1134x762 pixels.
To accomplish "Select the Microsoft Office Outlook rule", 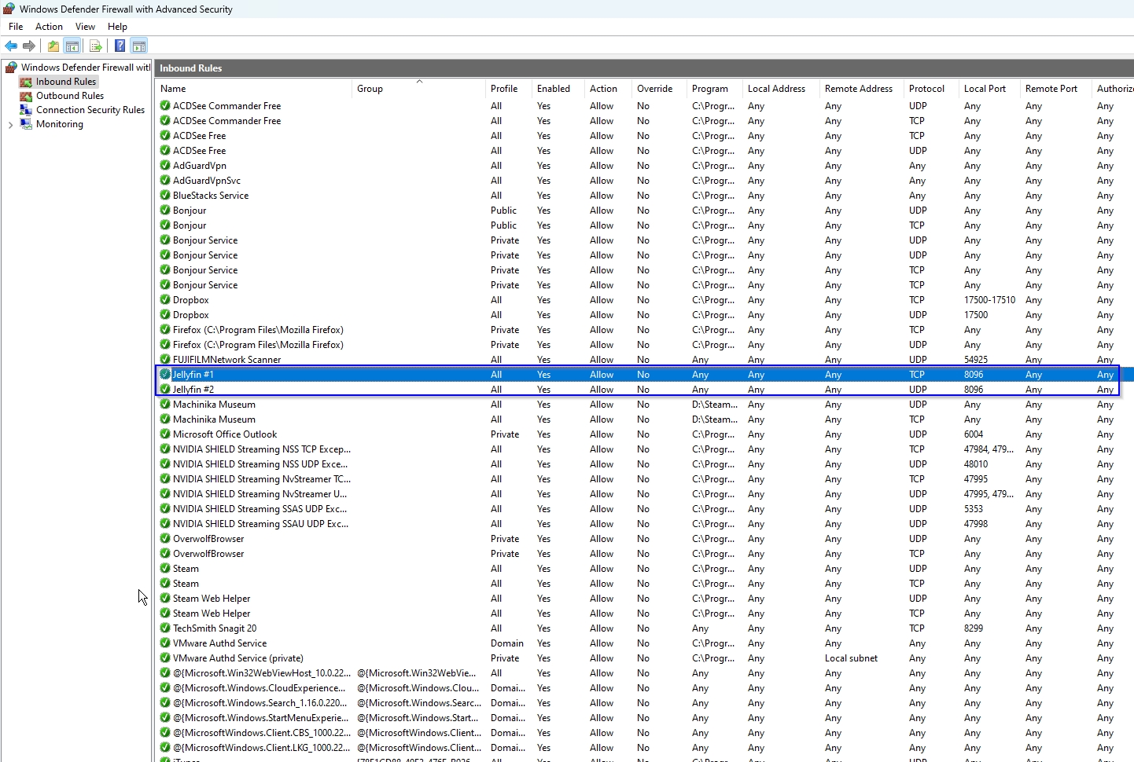I will [x=225, y=434].
